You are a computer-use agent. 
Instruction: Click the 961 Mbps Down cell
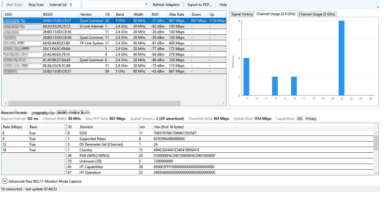point(199,21)
